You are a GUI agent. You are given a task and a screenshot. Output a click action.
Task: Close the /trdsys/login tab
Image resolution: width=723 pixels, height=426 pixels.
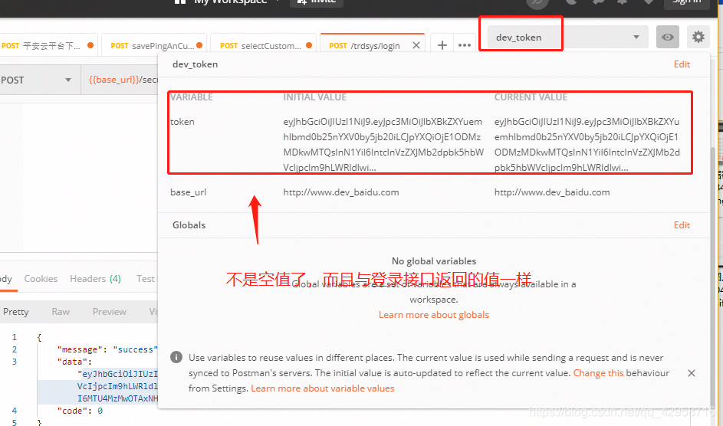pyautogui.click(x=416, y=45)
